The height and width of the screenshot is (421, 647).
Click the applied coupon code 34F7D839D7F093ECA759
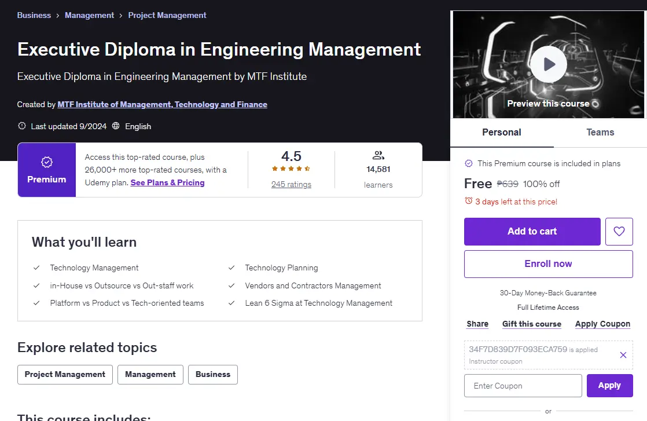pyautogui.click(x=518, y=349)
